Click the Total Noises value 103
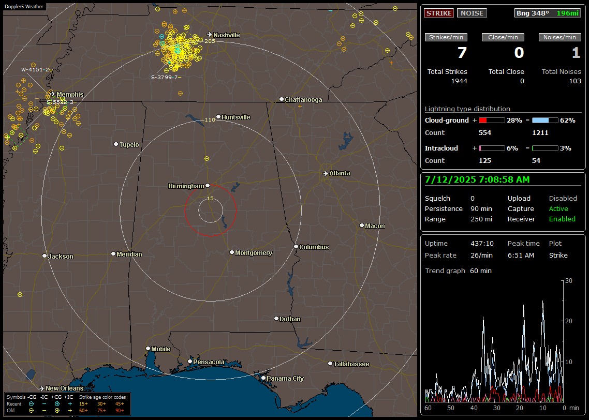Viewport: 589px width, 420px height. point(575,81)
